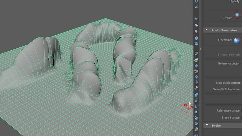Click the Opacity label at panel top
242x136 pixels.
pos(235,1)
